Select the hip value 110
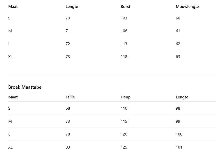Image resolution: width=216 pixels, height=158 pixels. click(x=124, y=108)
